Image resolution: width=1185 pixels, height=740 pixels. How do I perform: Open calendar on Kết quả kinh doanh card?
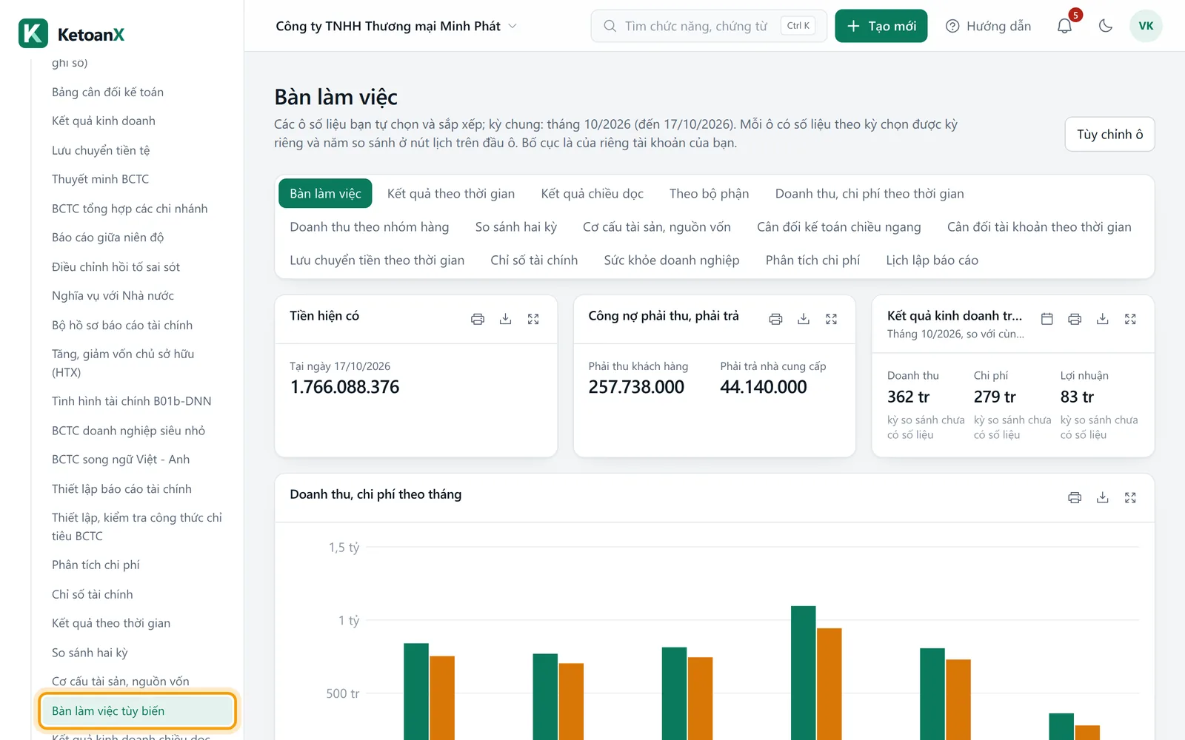(x=1047, y=319)
